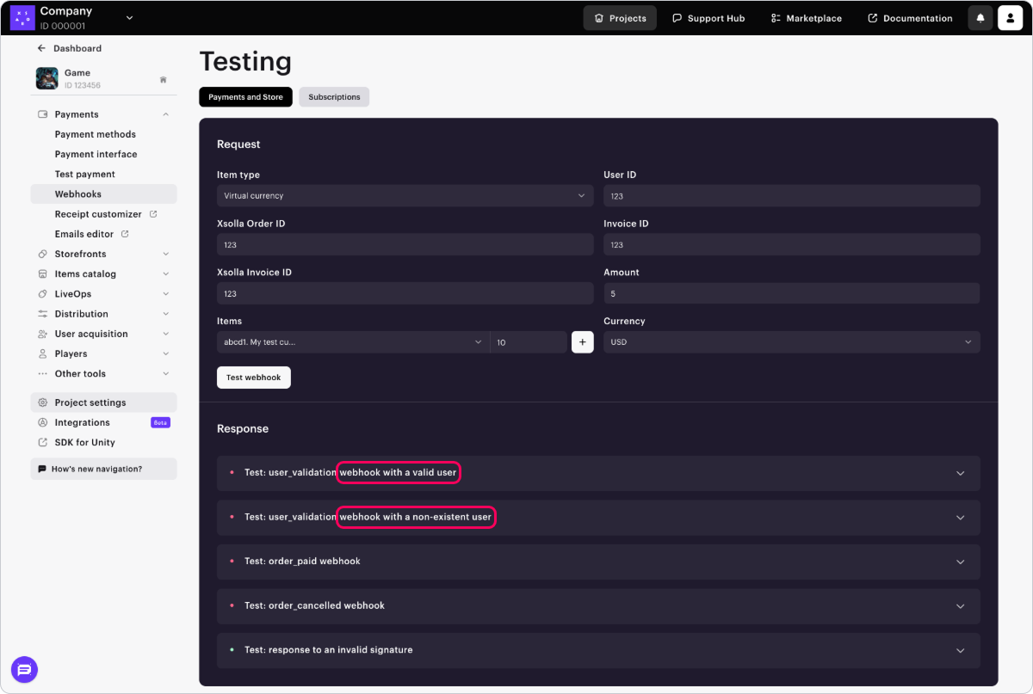The image size is (1033, 694).
Task: Go back to Dashboard
Action: (69, 48)
